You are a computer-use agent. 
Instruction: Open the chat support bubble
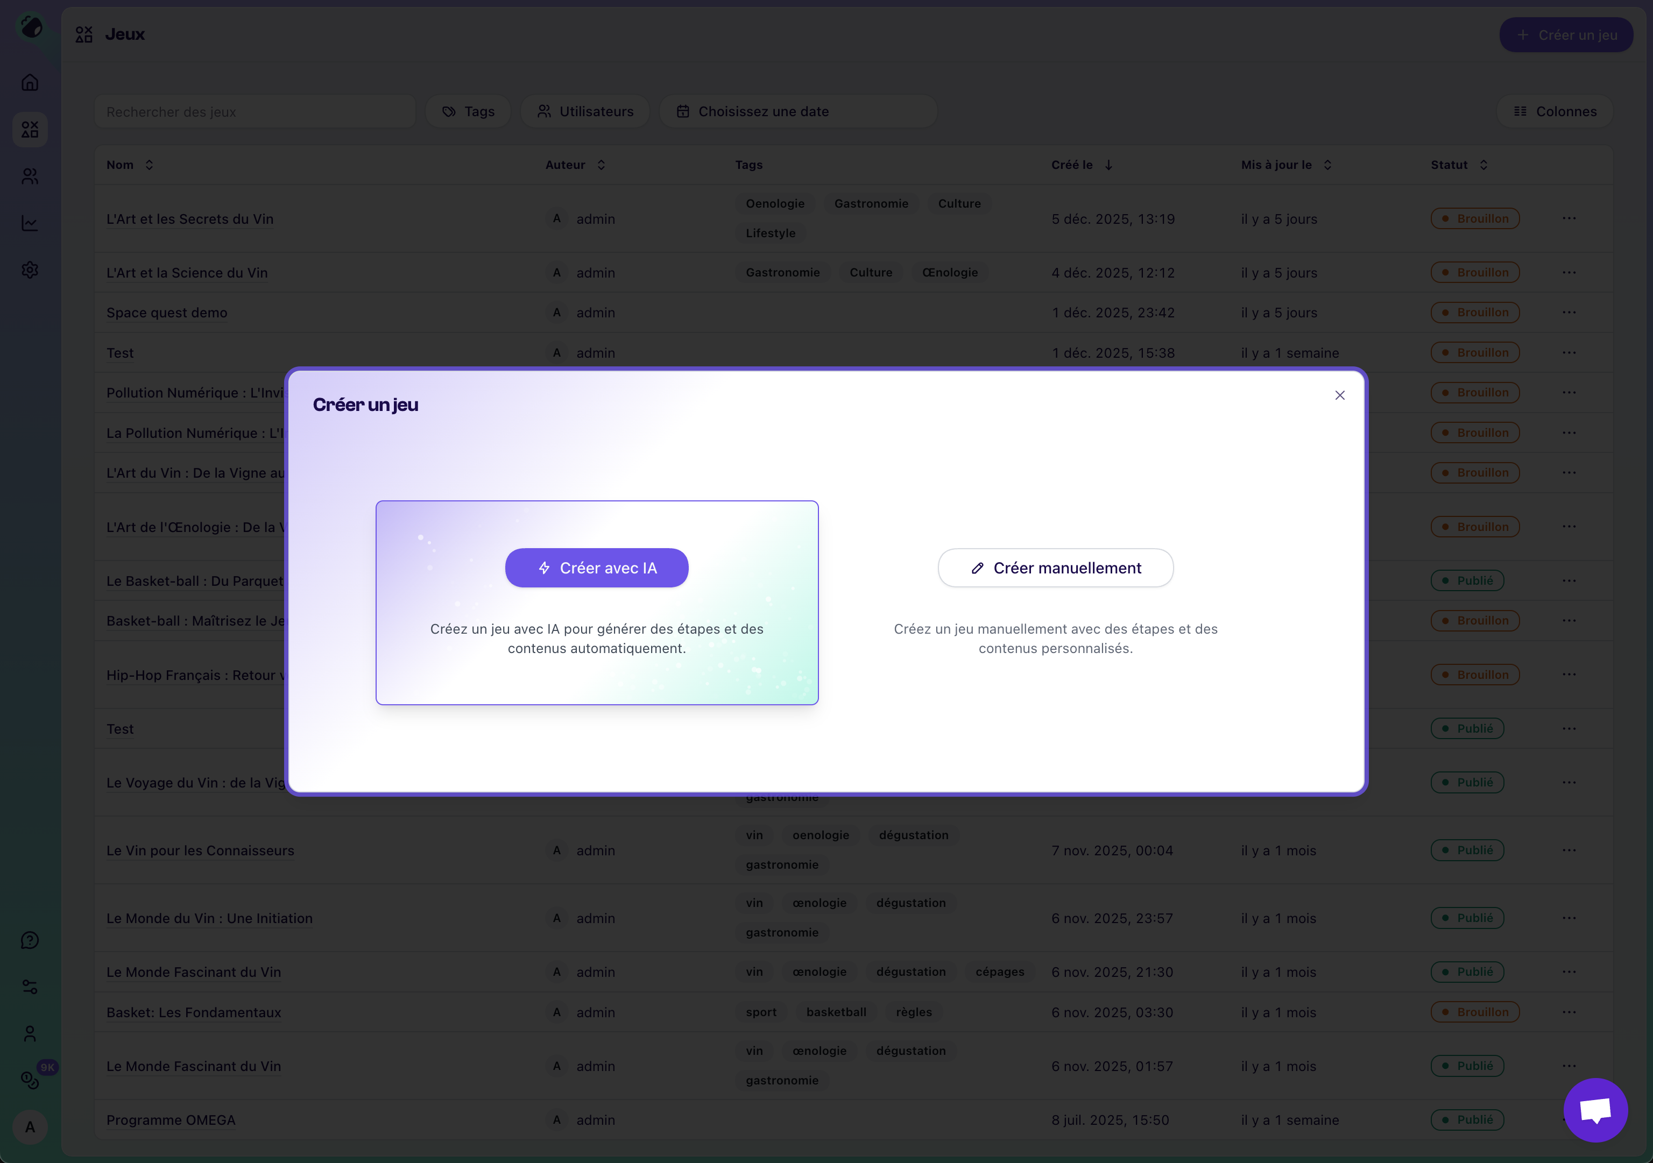point(1595,1110)
